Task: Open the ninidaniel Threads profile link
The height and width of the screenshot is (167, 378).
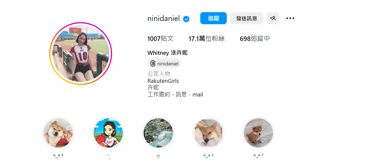Action: (164, 63)
